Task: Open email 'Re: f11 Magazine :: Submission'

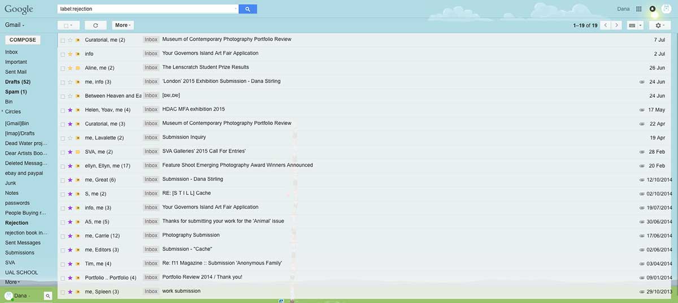Action: point(222,263)
